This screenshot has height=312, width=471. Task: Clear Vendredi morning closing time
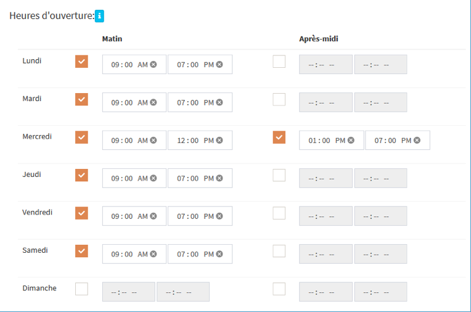219,216
